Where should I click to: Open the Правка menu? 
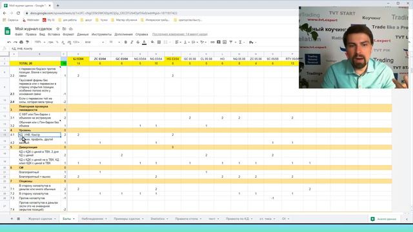pos(31,34)
